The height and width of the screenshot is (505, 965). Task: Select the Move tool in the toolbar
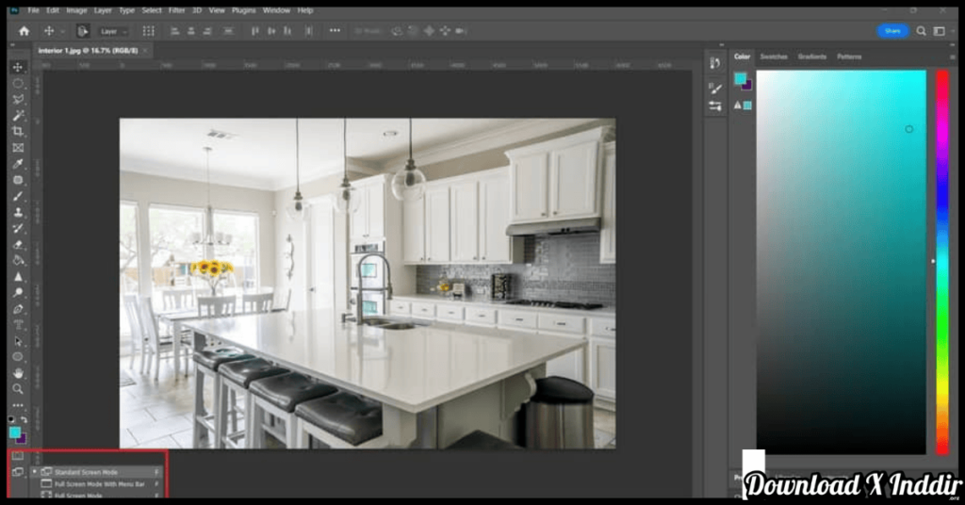click(18, 68)
